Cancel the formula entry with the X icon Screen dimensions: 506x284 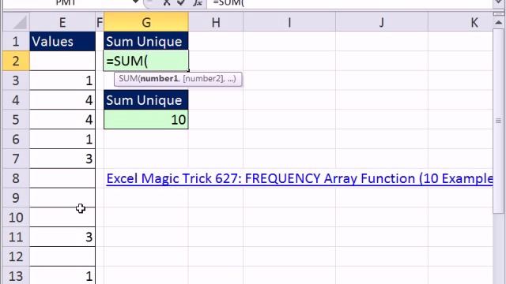167,2
